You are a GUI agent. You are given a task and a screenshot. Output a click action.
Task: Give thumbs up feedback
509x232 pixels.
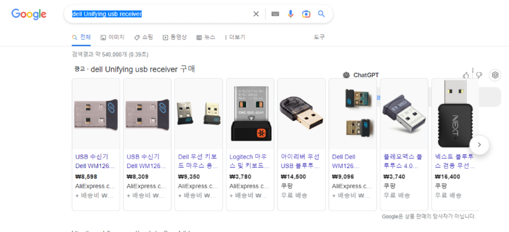pyautogui.click(x=466, y=75)
